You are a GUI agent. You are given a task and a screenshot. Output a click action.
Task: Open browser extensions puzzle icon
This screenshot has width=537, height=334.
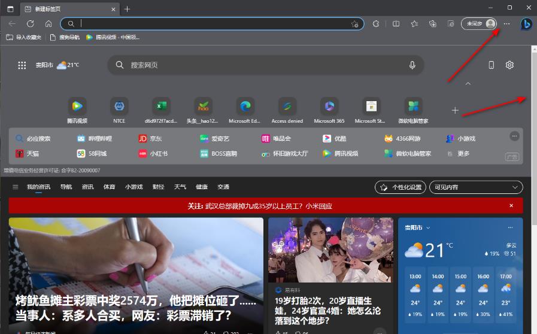pos(376,23)
